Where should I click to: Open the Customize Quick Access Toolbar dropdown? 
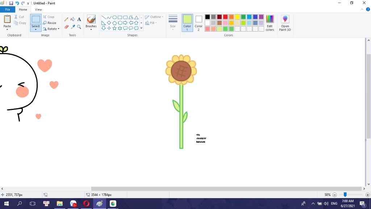pyautogui.click(x=28, y=3)
